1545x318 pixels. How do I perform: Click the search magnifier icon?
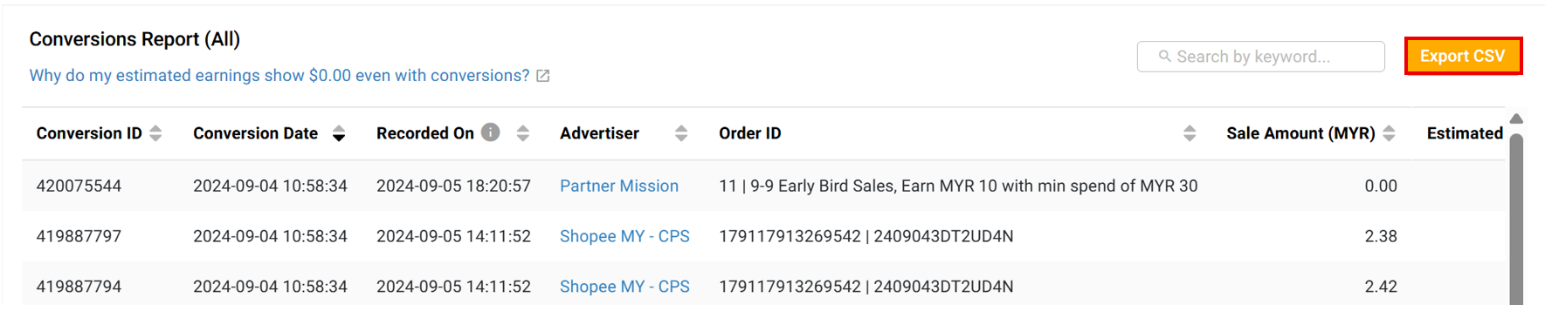pyautogui.click(x=1164, y=56)
